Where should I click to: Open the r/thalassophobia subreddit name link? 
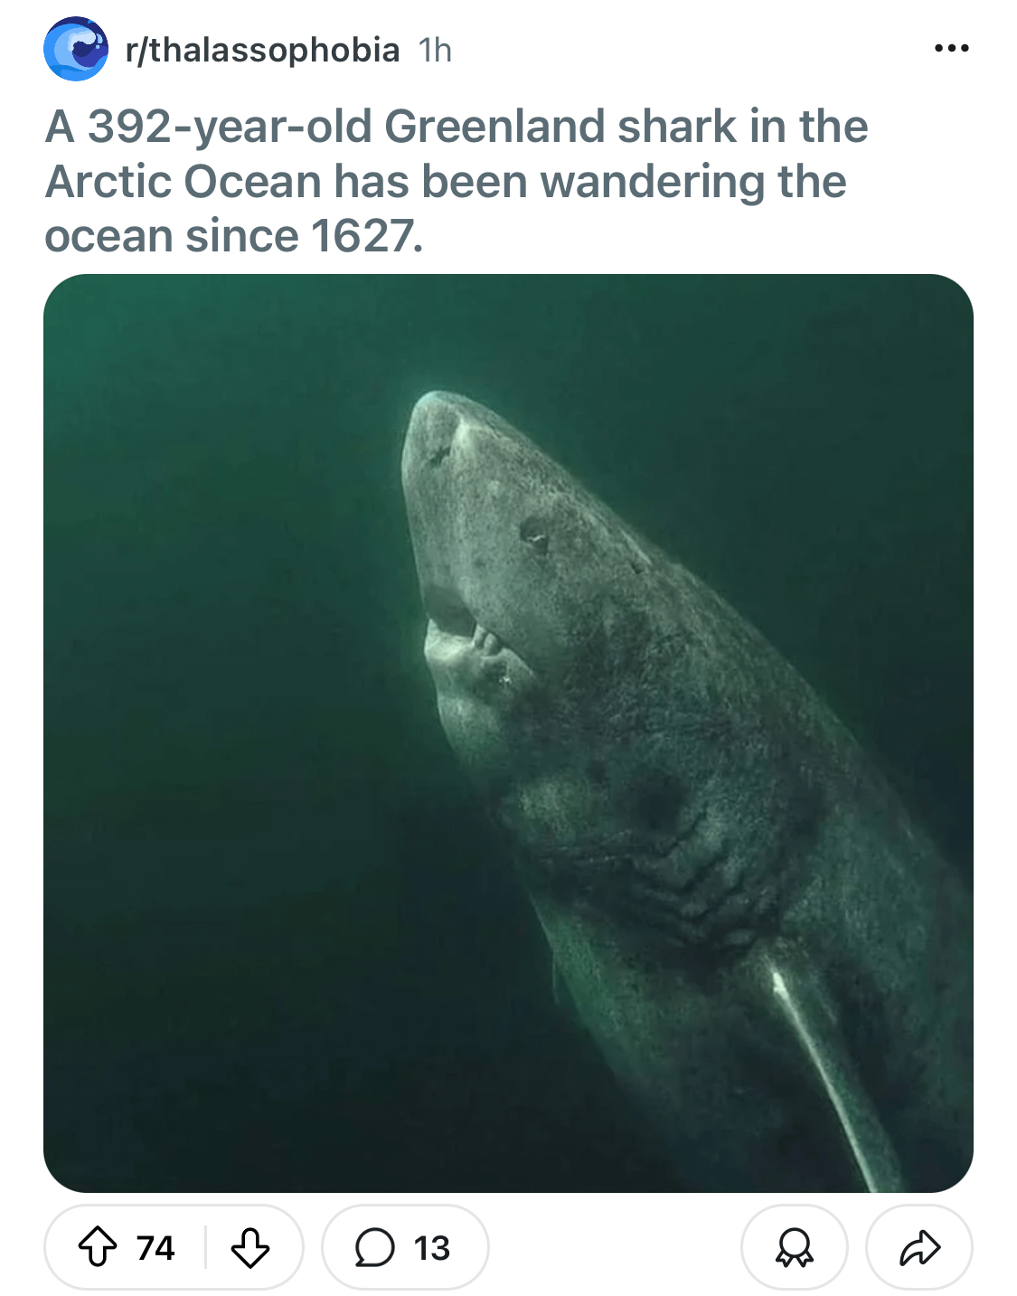pos(262,50)
